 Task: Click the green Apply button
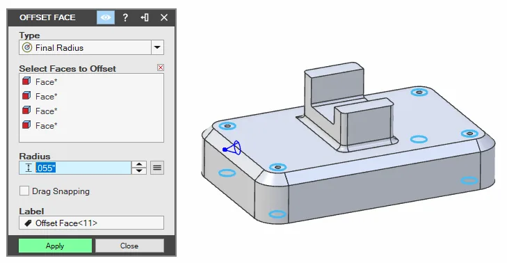pos(55,246)
